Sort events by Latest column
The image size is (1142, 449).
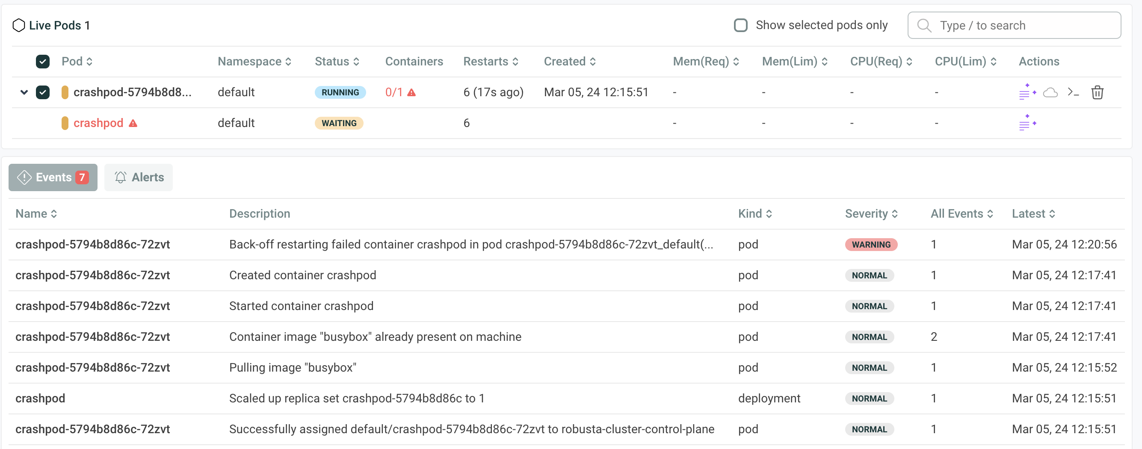[x=1033, y=214]
